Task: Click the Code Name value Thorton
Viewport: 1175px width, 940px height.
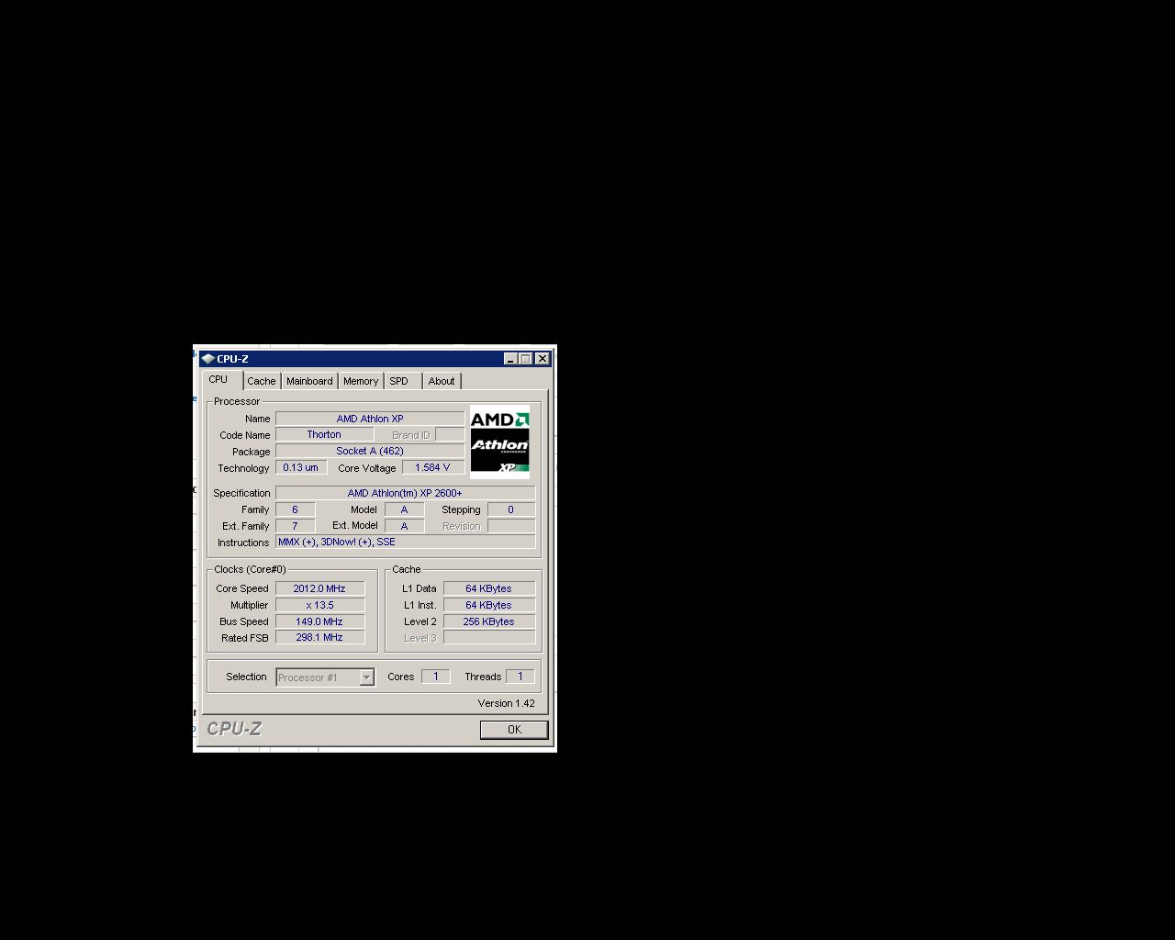Action: point(324,435)
